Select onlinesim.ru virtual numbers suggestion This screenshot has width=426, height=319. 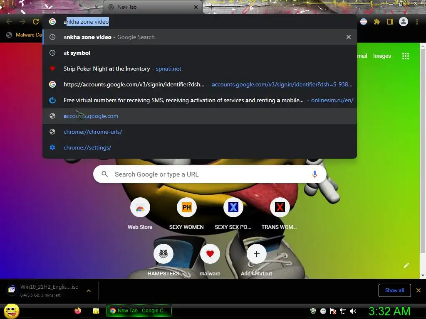click(x=200, y=100)
